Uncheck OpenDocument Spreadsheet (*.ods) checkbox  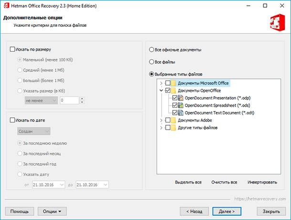175,105
